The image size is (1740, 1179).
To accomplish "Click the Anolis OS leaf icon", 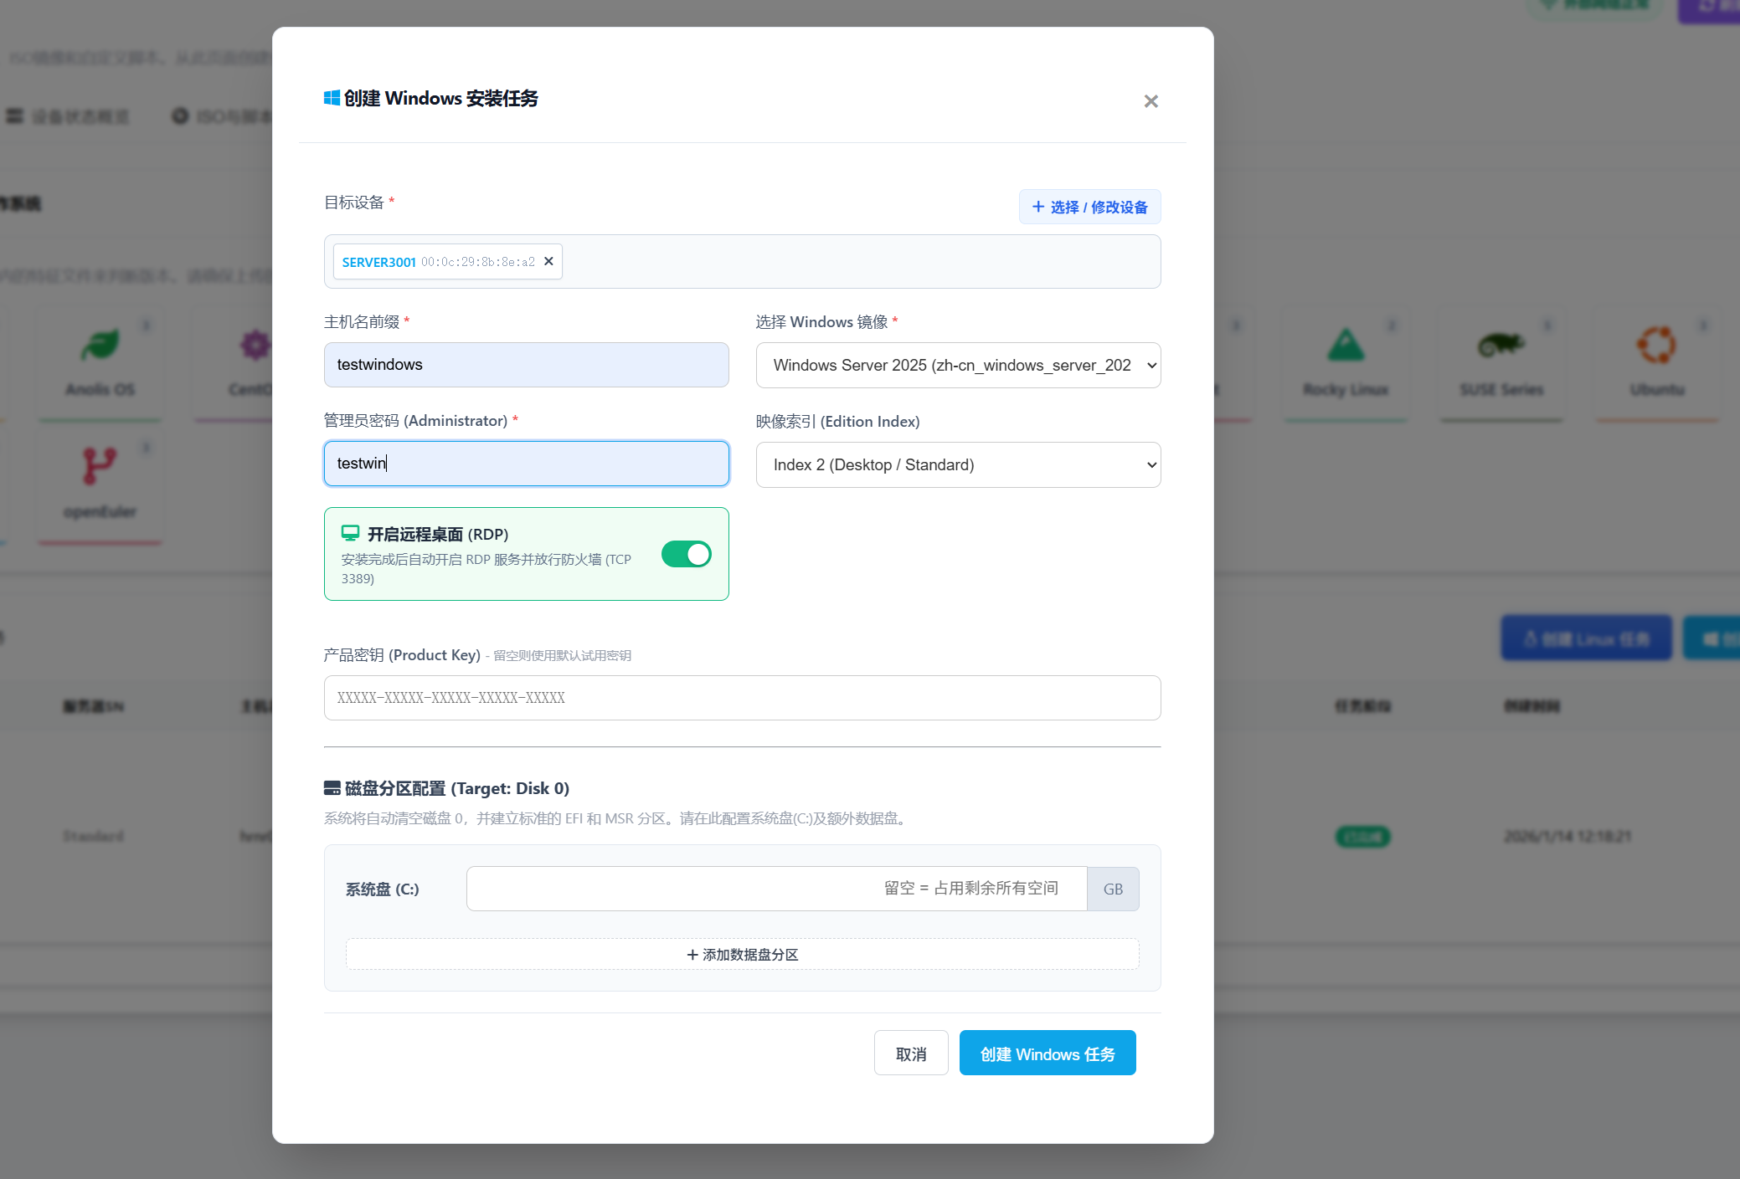I will click(x=100, y=346).
